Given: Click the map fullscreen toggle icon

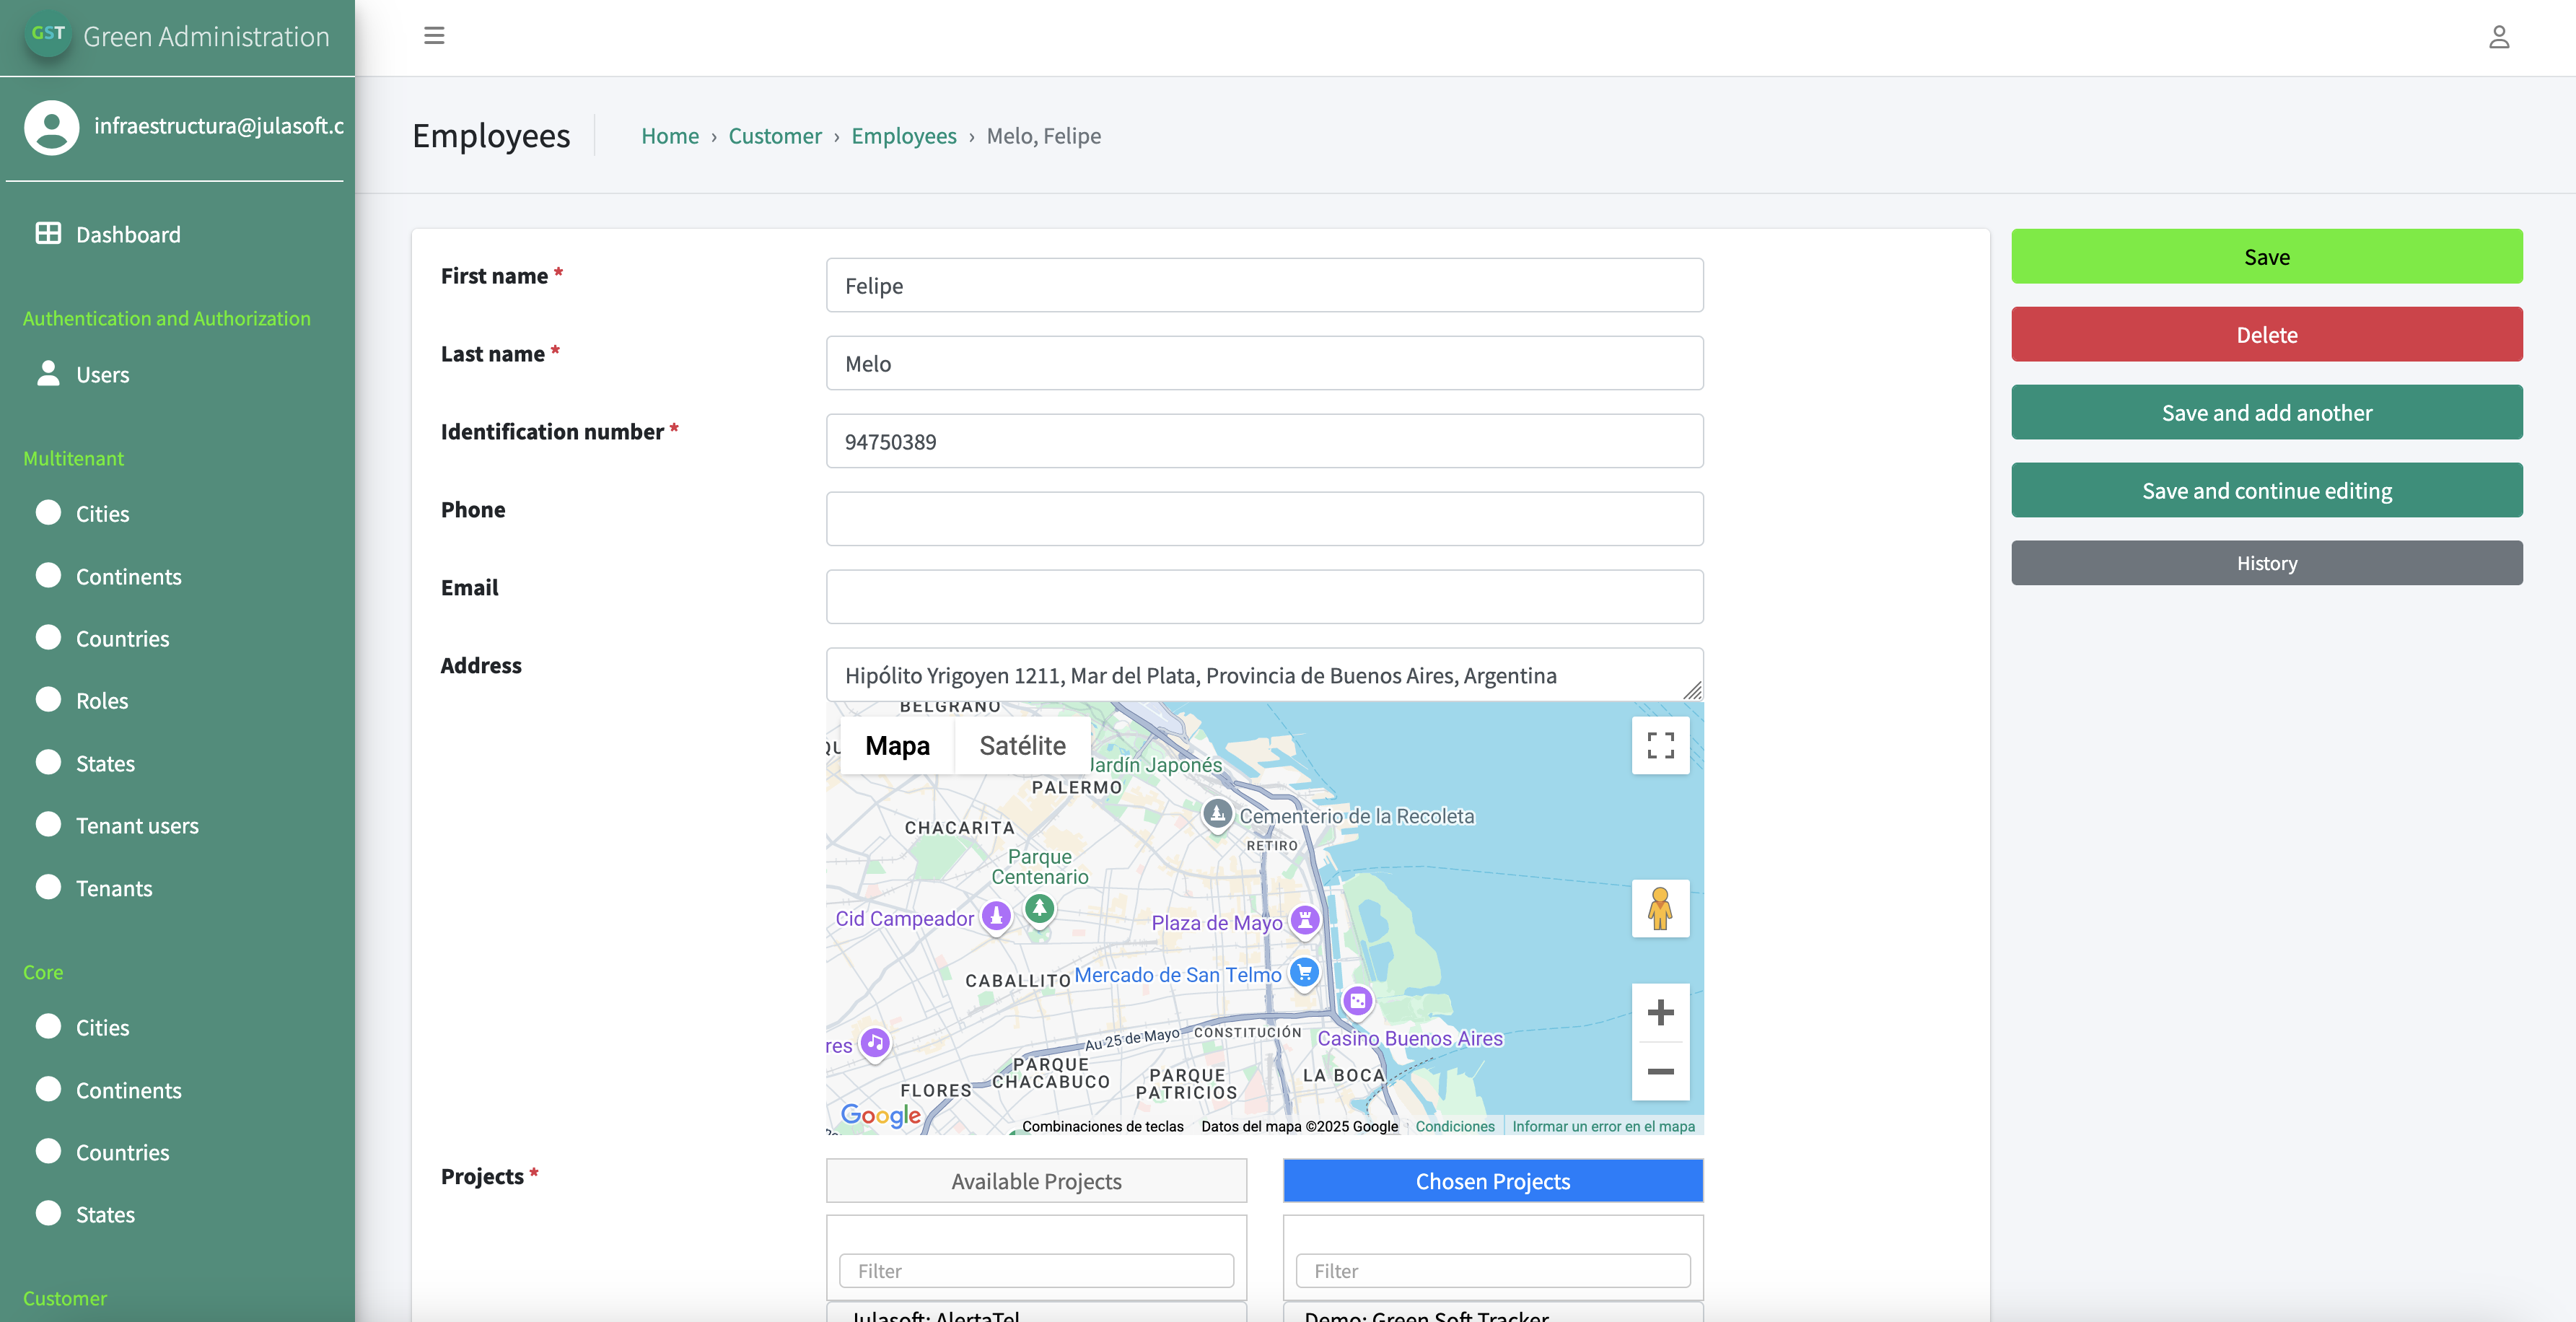Looking at the screenshot, I should [x=1660, y=745].
